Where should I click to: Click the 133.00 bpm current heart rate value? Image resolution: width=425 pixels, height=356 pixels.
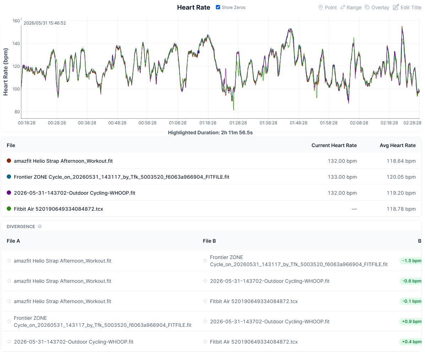click(342, 177)
